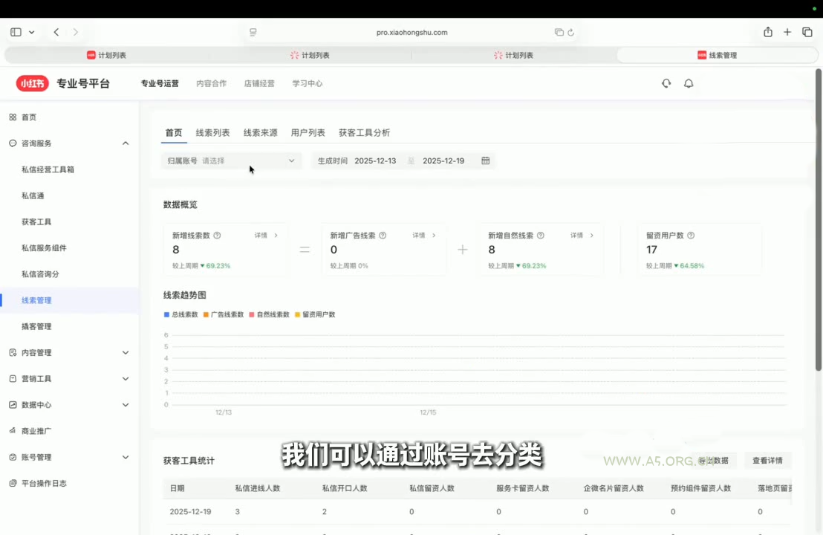Click the 查看详情 button
This screenshot has height=535, width=823.
point(767,461)
